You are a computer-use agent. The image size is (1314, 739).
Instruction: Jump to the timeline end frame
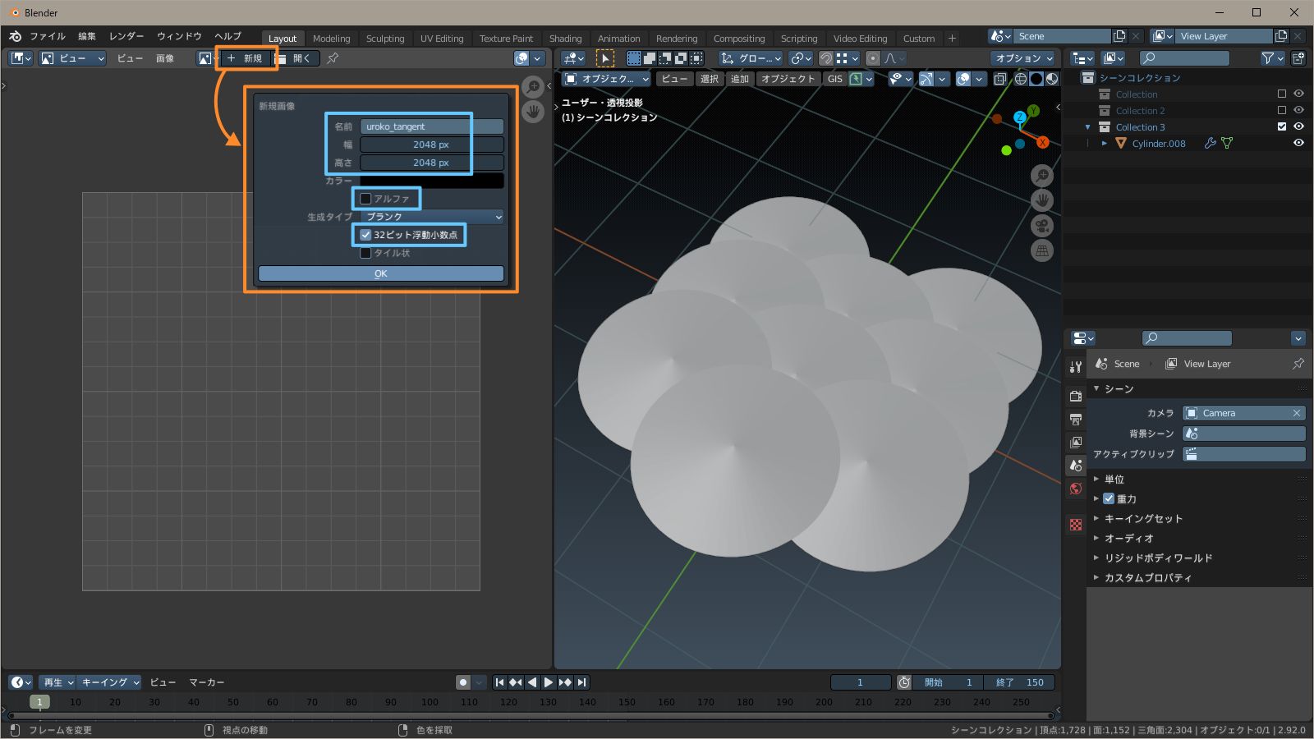(x=581, y=682)
